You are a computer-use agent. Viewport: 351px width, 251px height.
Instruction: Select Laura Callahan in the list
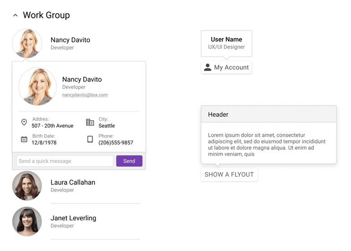pos(73,183)
